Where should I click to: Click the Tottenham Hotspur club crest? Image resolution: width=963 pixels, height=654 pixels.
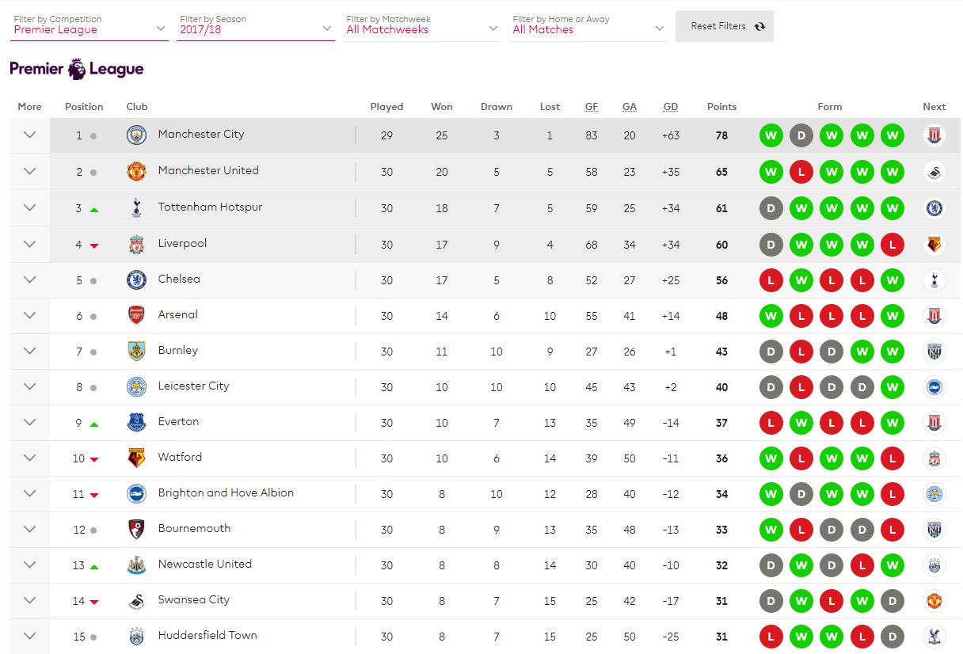(x=136, y=208)
